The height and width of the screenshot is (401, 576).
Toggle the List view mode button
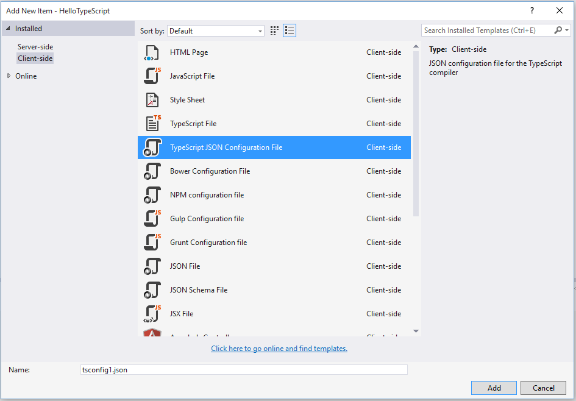(x=289, y=30)
